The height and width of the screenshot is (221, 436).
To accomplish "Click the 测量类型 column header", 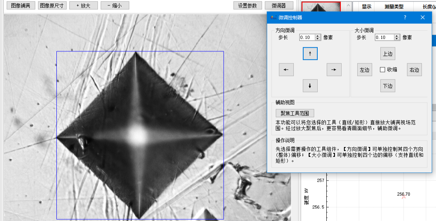I will click(x=394, y=6).
